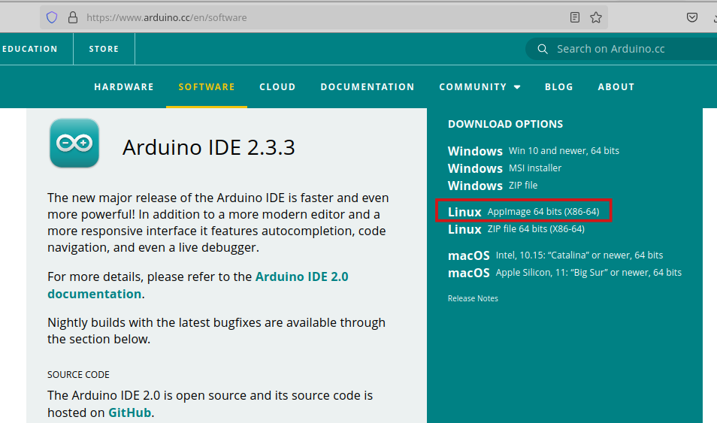Download Windows MSI installer
Screen dimensions: 717x423
click(504, 168)
